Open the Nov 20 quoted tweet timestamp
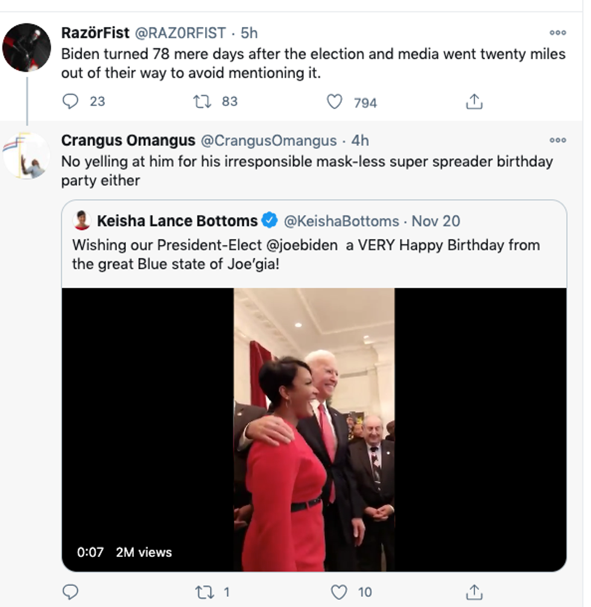591x607 pixels. point(435,221)
